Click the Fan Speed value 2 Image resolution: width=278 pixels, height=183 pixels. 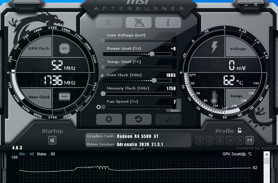[174, 102]
